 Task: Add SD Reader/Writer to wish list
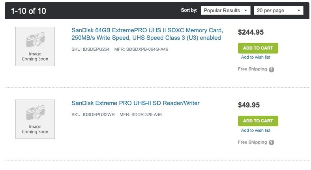[x=256, y=130]
